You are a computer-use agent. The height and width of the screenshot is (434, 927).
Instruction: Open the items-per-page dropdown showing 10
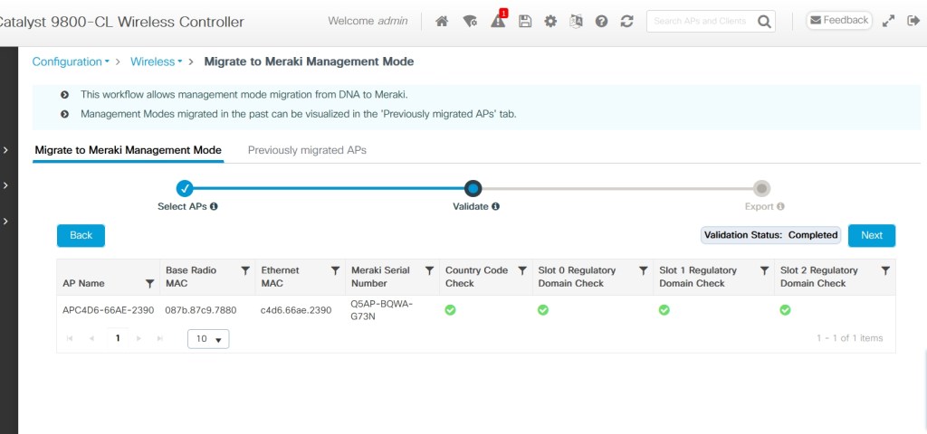click(x=208, y=338)
